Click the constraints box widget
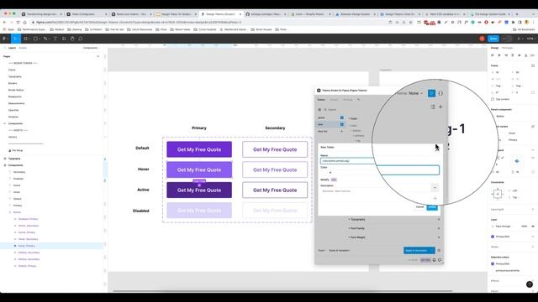Image resolution: width=538 pixels, height=302 pixels. click(498, 194)
